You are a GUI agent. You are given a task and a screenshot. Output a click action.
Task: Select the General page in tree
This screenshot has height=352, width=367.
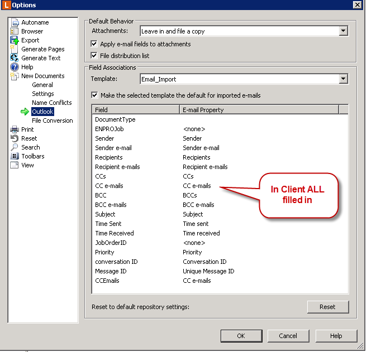(42, 85)
